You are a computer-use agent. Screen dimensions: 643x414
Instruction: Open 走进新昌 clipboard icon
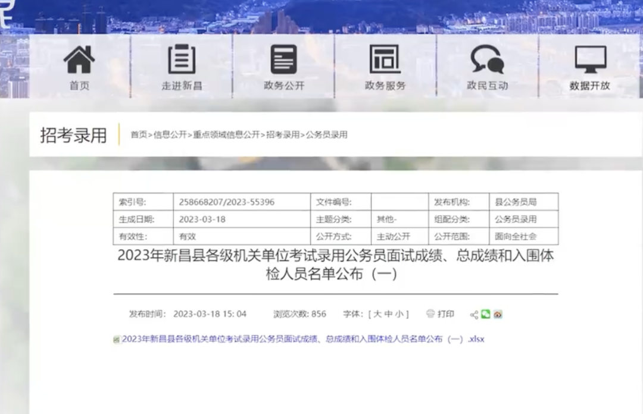pyautogui.click(x=182, y=59)
